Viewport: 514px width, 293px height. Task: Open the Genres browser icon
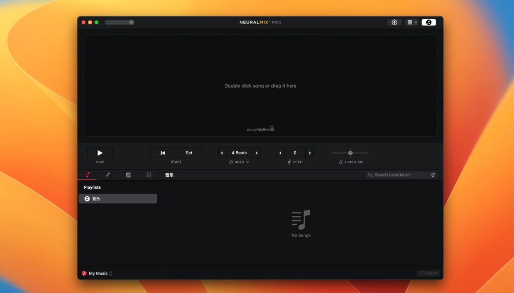click(x=149, y=175)
